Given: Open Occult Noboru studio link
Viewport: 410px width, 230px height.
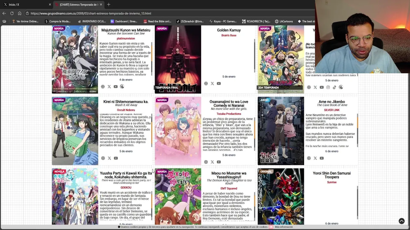Looking at the screenshot, I should click(126, 110).
